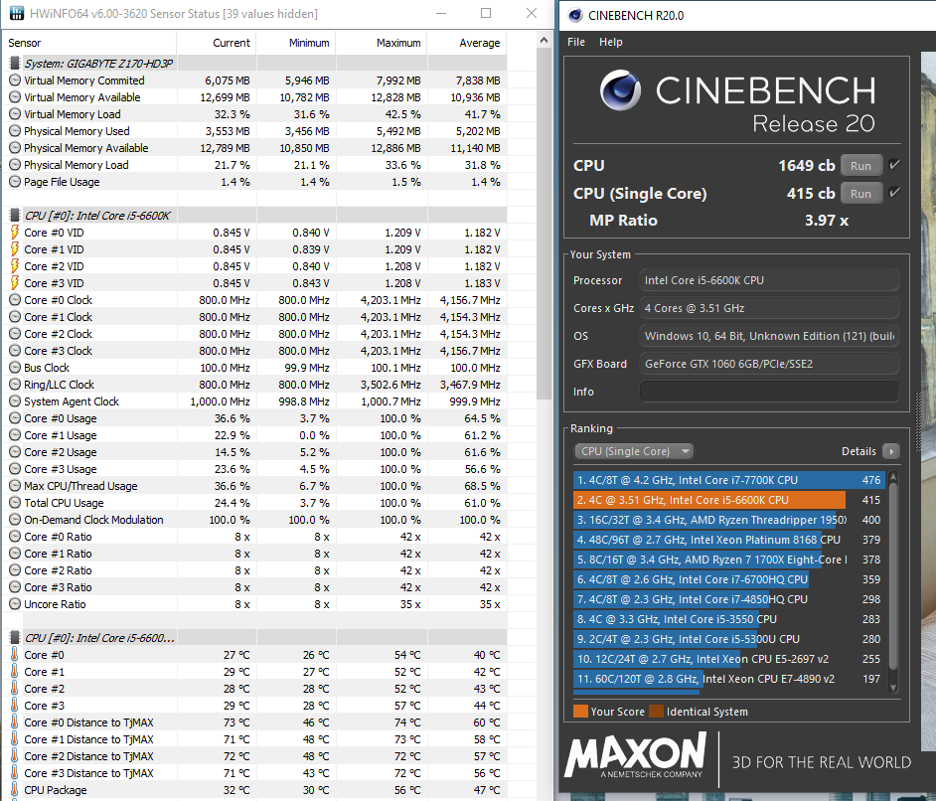Open the CPU (Single Core) ranking dropdown
The height and width of the screenshot is (801, 936).
click(x=633, y=451)
